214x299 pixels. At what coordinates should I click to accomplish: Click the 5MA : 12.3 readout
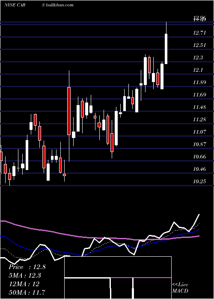pos(25,276)
